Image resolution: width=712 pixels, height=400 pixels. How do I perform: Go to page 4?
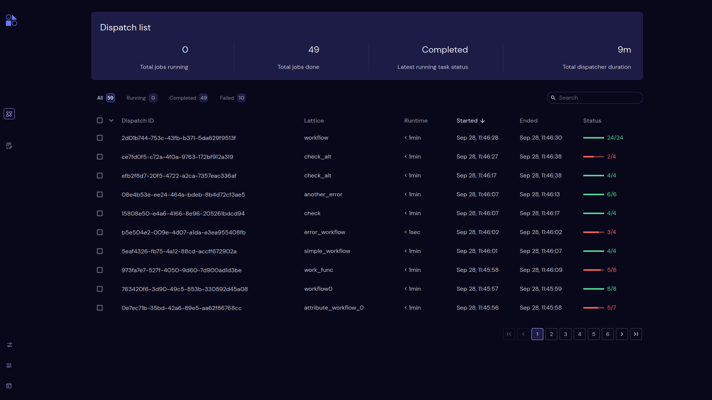(x=580, y=334)
